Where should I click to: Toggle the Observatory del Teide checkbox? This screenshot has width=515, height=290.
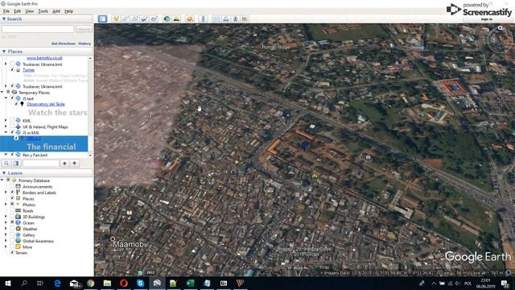pos(16,104)
